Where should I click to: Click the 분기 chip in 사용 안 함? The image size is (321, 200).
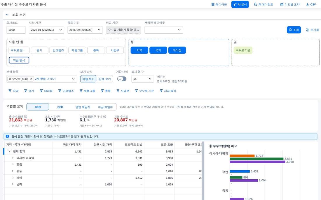pos(39,50)
